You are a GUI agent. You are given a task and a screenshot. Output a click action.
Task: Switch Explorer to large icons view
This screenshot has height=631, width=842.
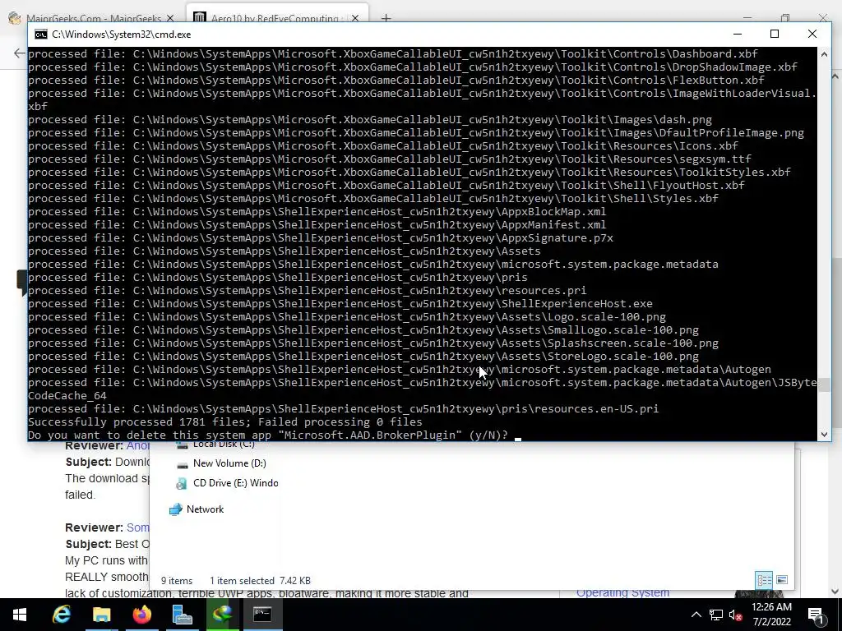coord(782,580)
